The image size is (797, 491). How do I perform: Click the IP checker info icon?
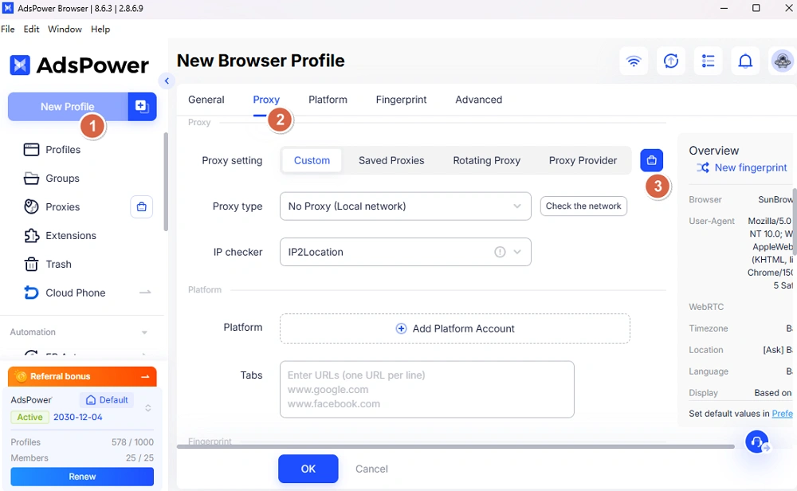pos(501,252)
